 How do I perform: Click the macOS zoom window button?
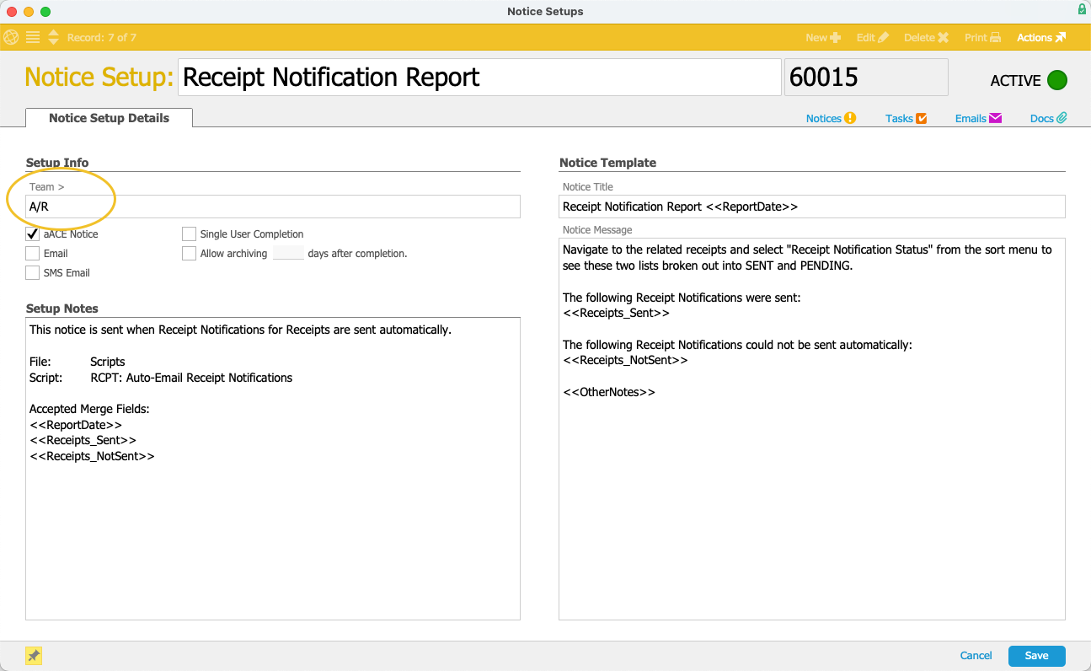tap(45, 12)
